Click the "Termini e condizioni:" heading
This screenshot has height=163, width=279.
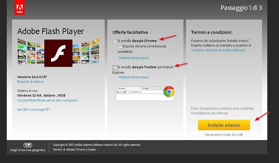[x=211, y=32]
